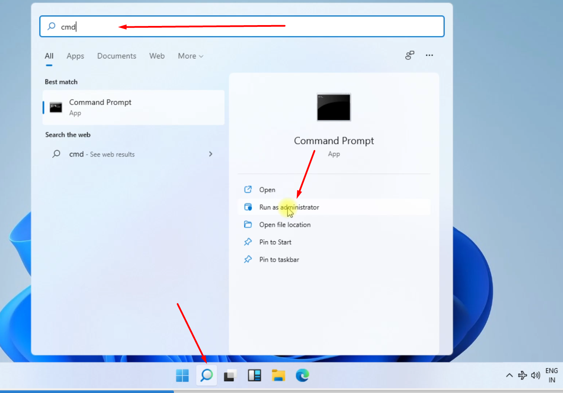Screen dimensions: 563x393
Task: Launch File Explorer from the taskbar
Action: (279, 375)
